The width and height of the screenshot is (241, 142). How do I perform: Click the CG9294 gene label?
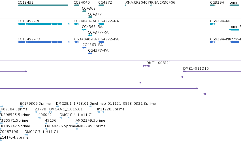pyautogui.click(x=217, y=3)
